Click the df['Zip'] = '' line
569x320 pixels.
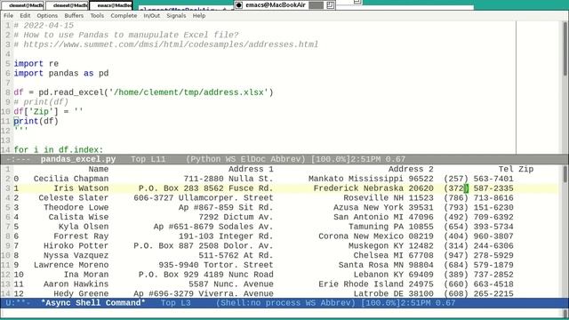[48, 111]
